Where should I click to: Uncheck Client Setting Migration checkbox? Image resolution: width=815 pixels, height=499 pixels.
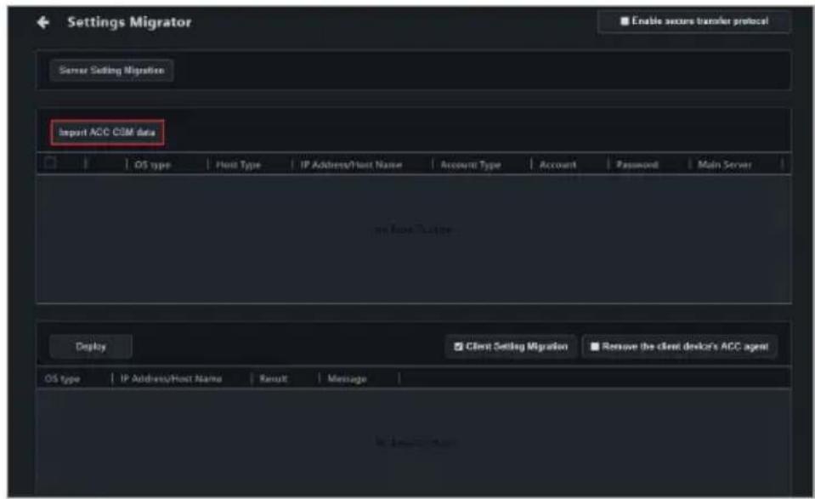pyautogui.click(x=458, y=347)
